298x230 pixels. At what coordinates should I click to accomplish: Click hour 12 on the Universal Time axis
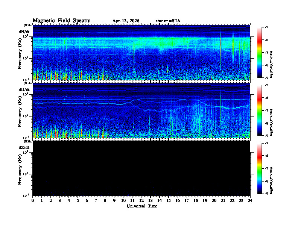point(141,200)
